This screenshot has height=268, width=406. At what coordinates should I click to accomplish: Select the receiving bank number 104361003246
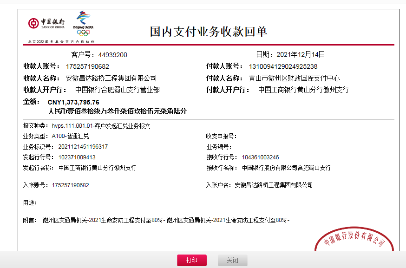point(260,157)
